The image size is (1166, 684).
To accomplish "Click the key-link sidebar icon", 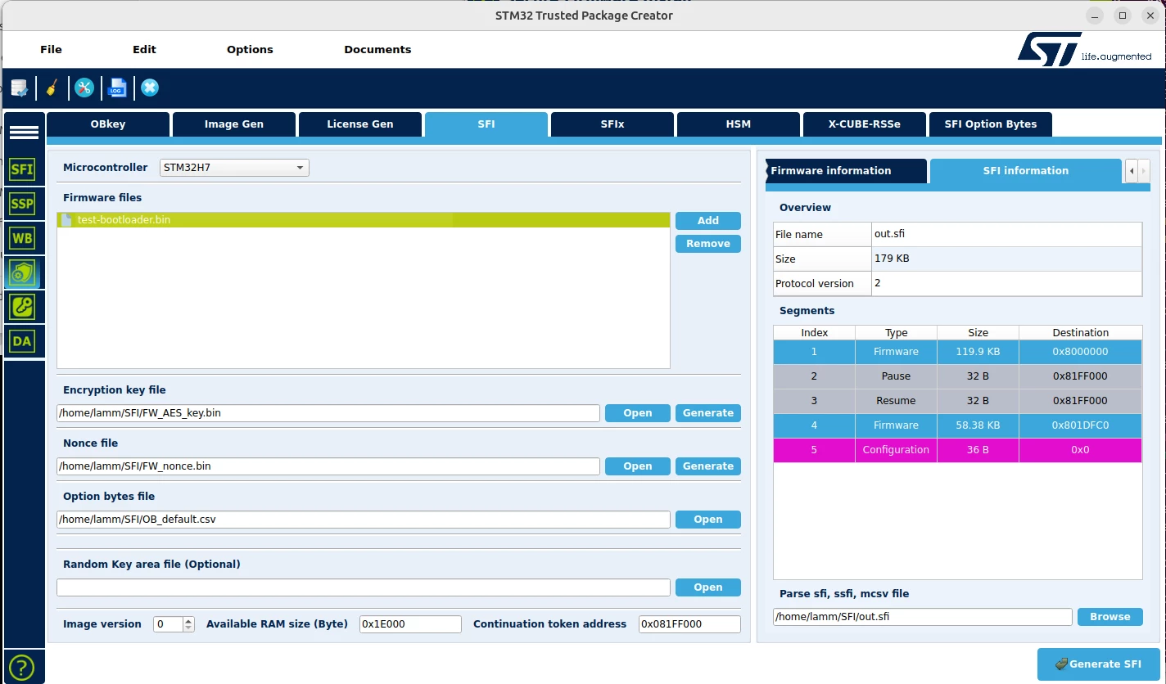I will [22, 307].
